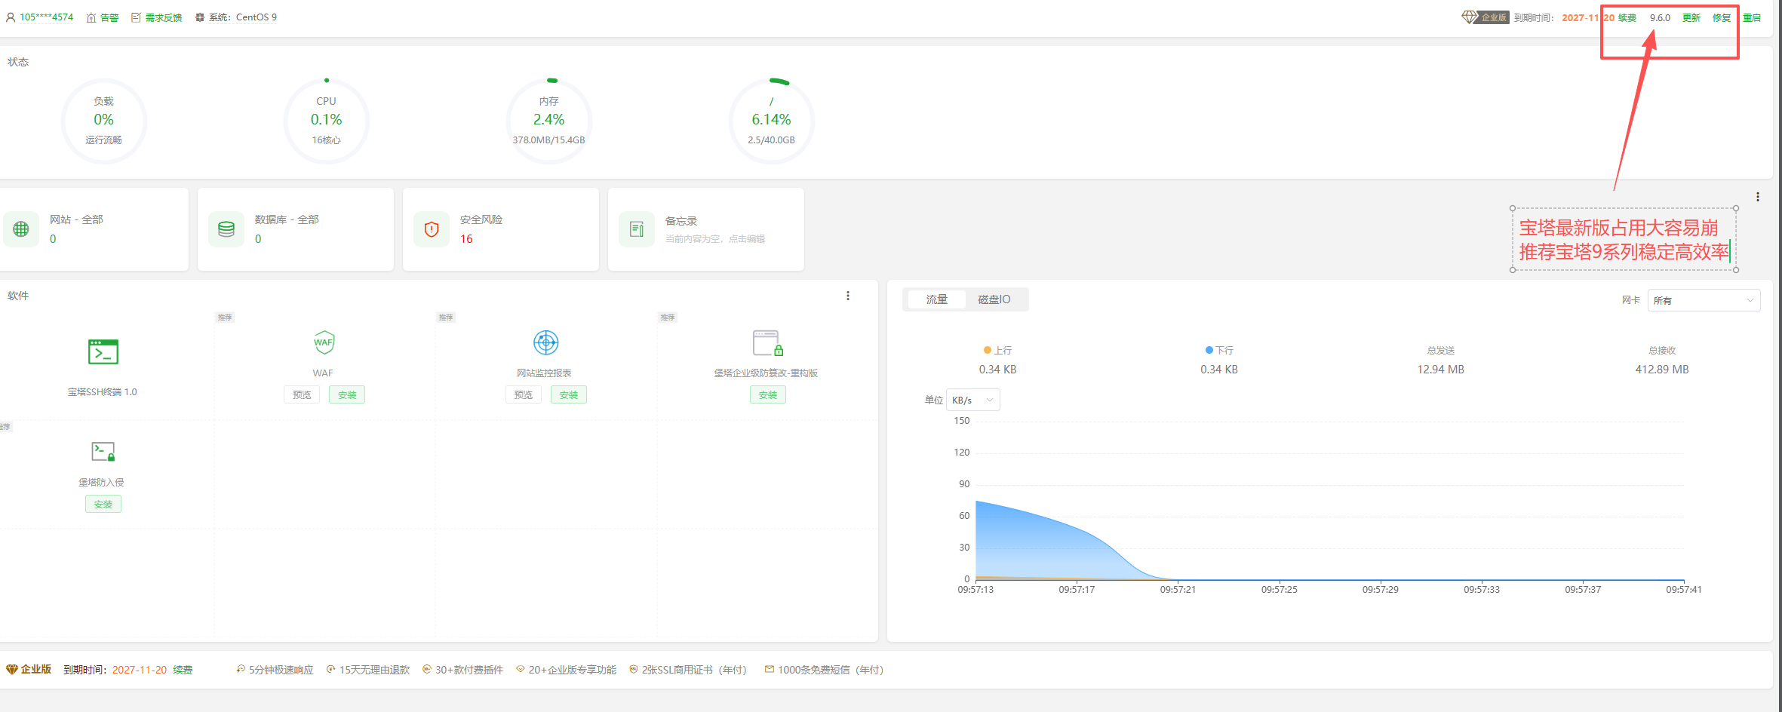Image resolution: width=1782 pixels, height=712 pixels.
Task: Open the 数据库 database icon card
Action: pyautogui.click(x=226, y=229)
